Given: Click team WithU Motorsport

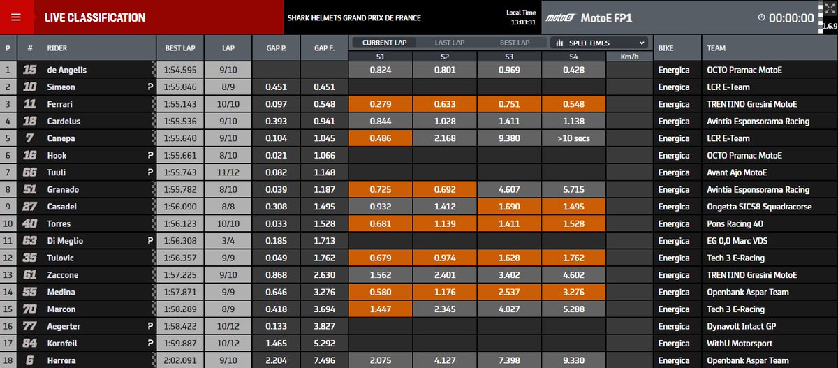Looking at the screenshot, I should pyautogui.click(x=740, y=344).
